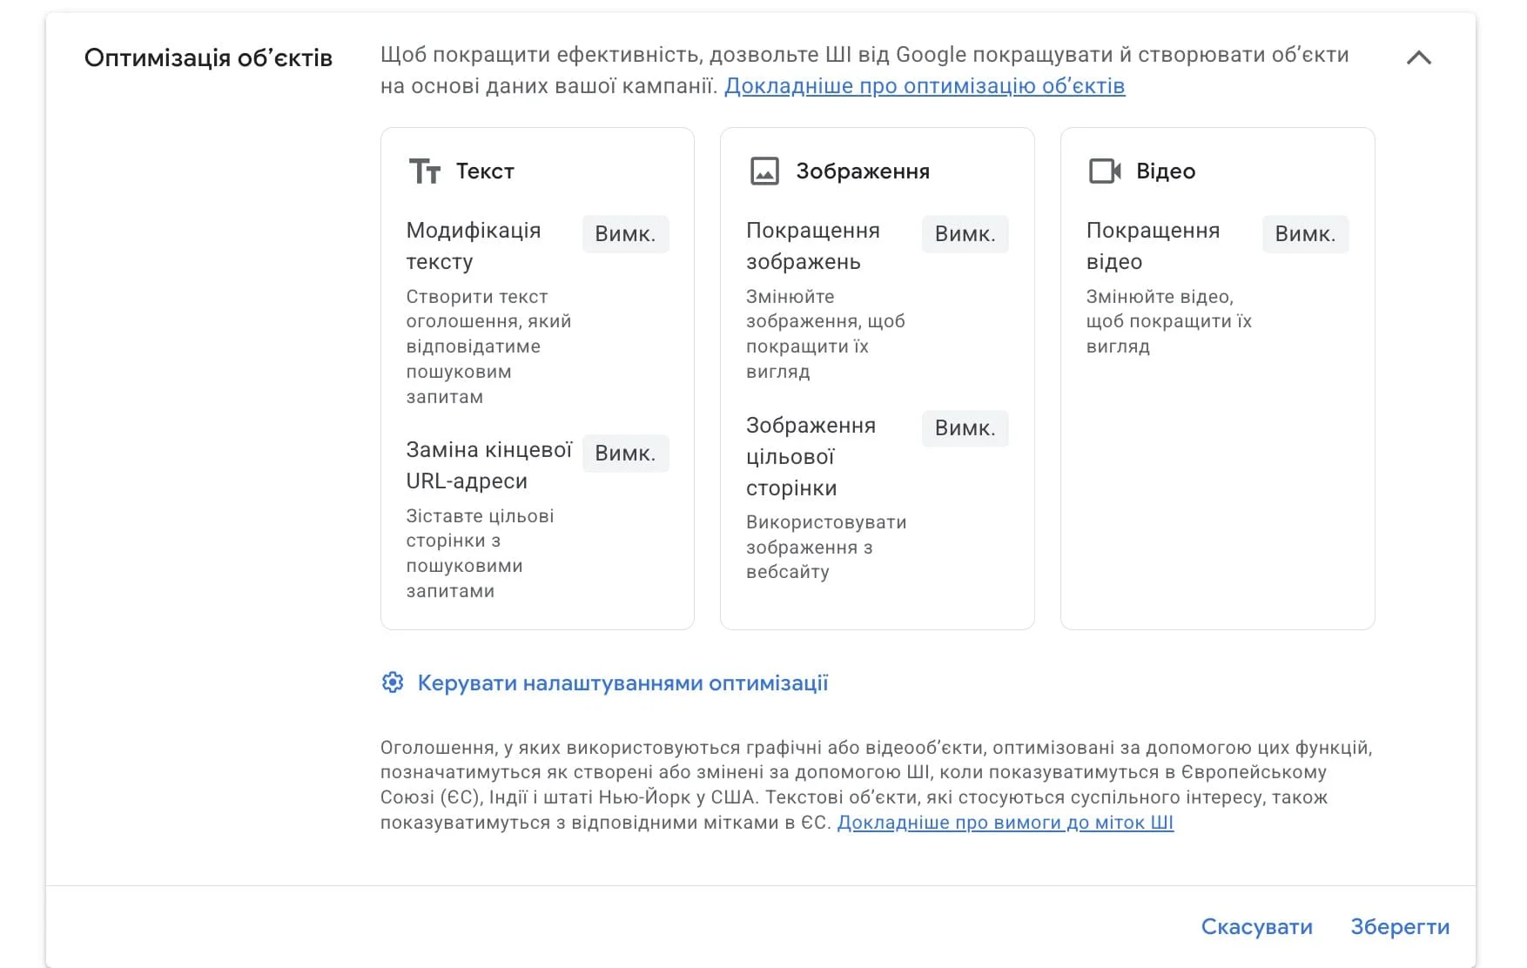Click the paragraph starting 'Щоб покращити ефективність'
Viewport: 1527px width, 968px height.
point(864,71)
